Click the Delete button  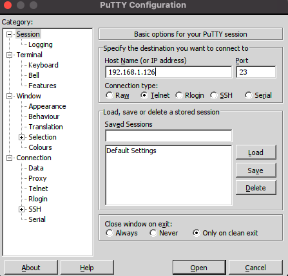[256, 188]
